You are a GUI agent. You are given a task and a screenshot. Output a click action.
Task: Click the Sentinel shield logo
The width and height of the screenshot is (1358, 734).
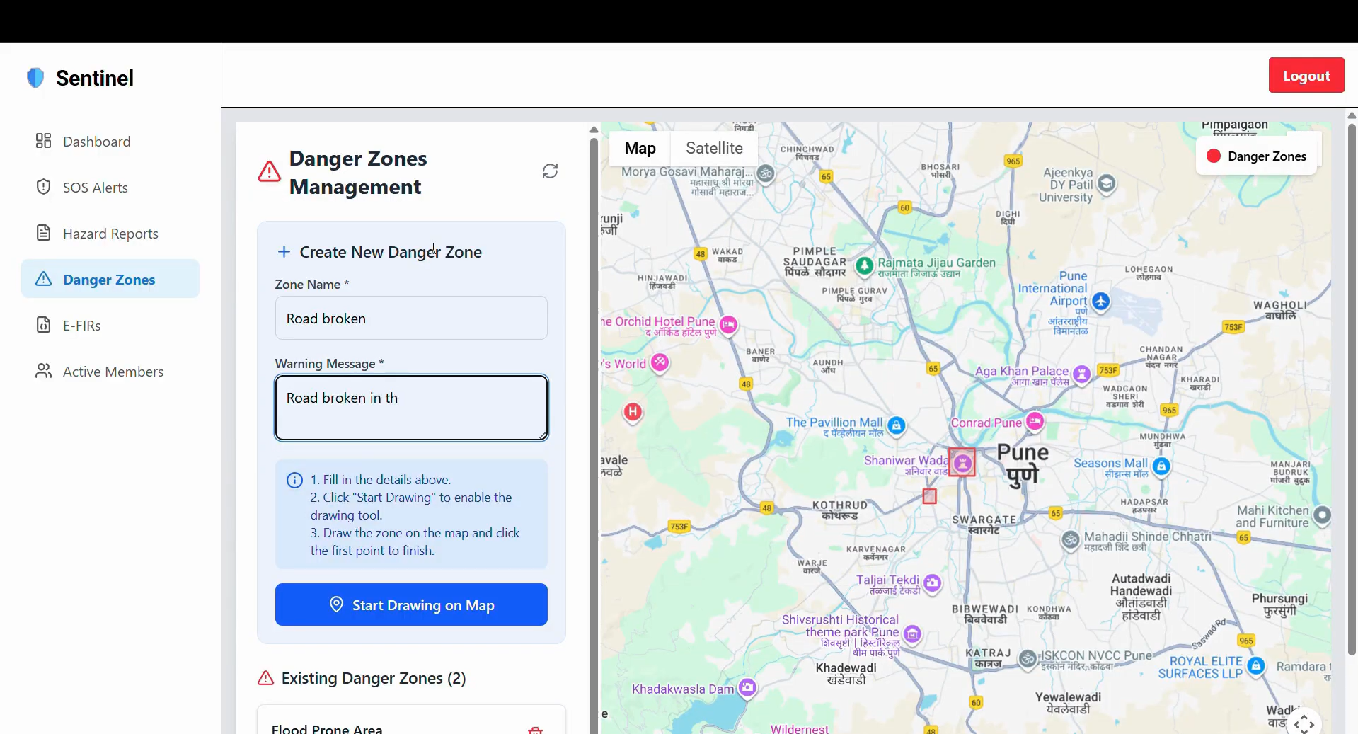[x=35, y=78]
